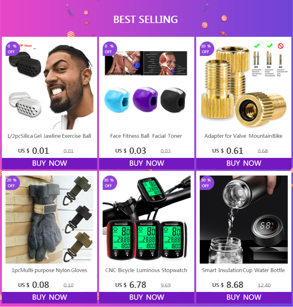Click 'Adapter for Valve MountainBike' title link
The width and height of the screenshot is (293, 307).
pyautogui.click(x=243, y=136)
